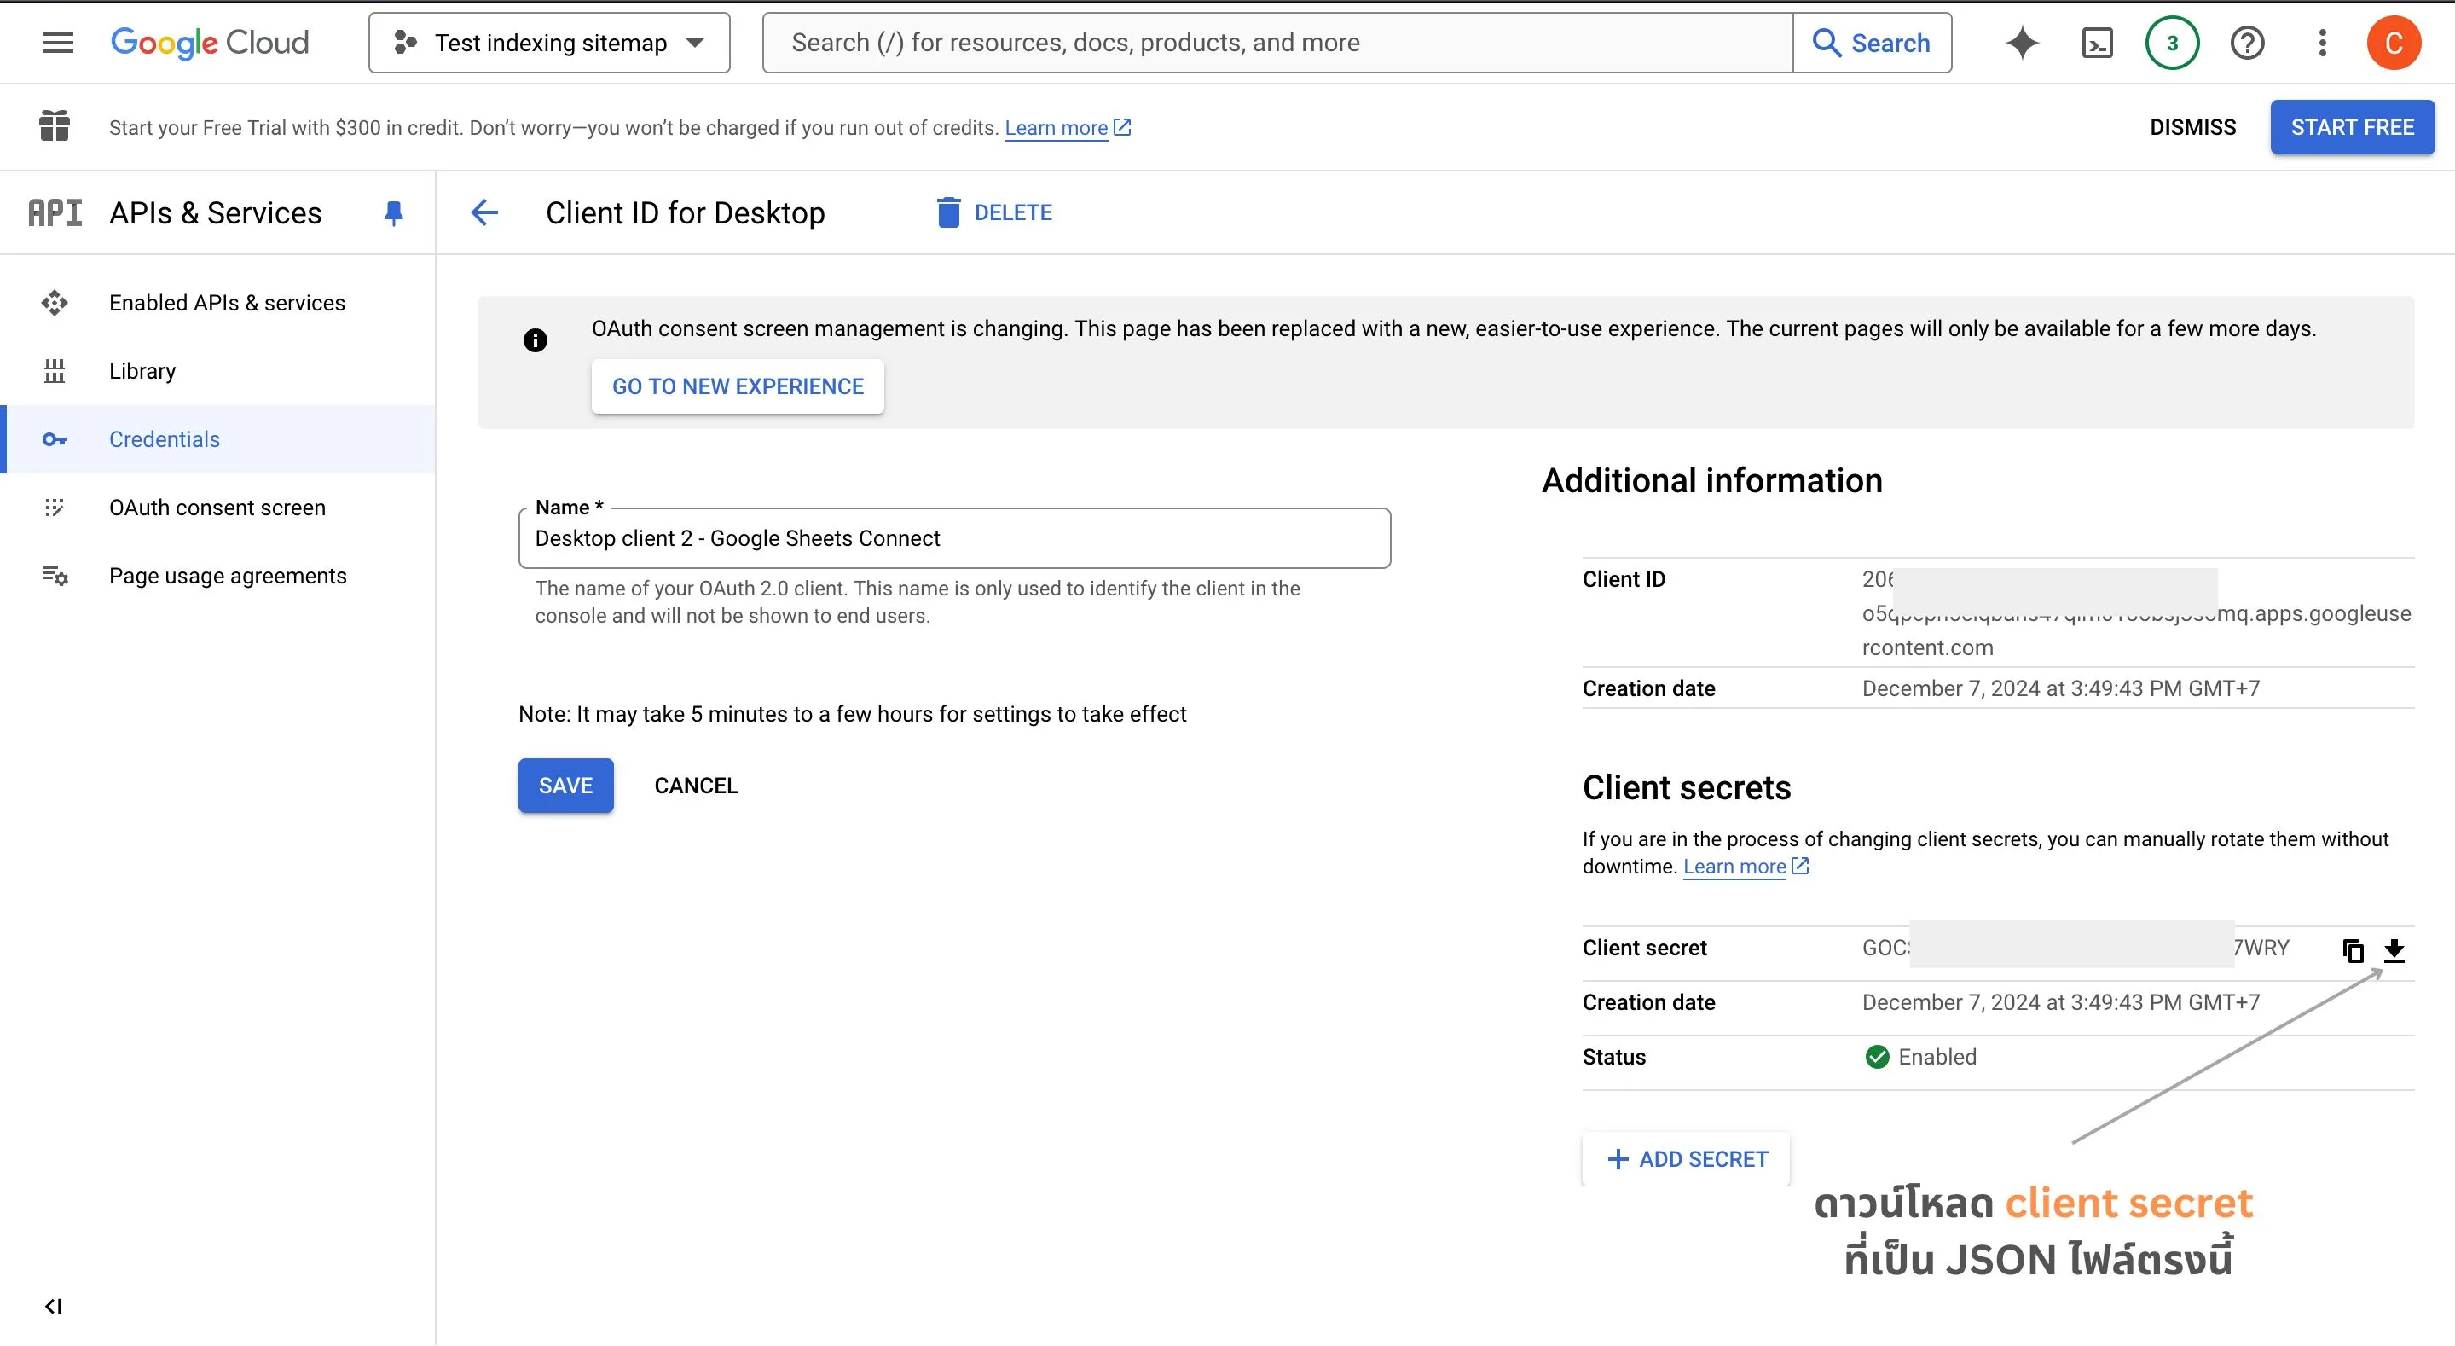Click the Enabled APIs diamond icon
This screenshot has width=2455, height=1346.
coord(55,303)
